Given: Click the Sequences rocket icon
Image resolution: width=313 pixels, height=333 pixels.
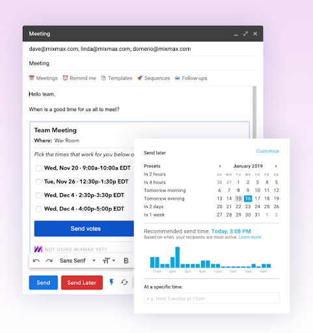Looking at the screenshot, I should tap(140, 78).
